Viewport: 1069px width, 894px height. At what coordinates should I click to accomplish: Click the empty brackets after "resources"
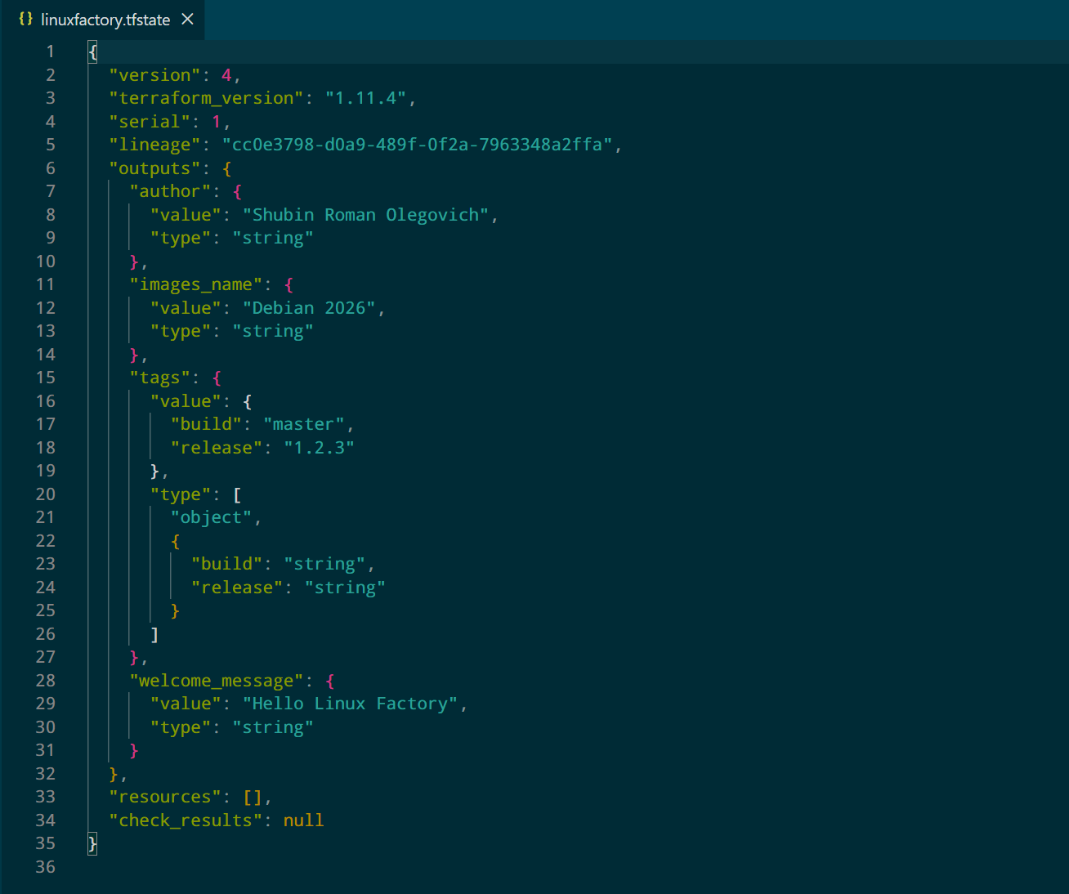(x=253, y=797)
